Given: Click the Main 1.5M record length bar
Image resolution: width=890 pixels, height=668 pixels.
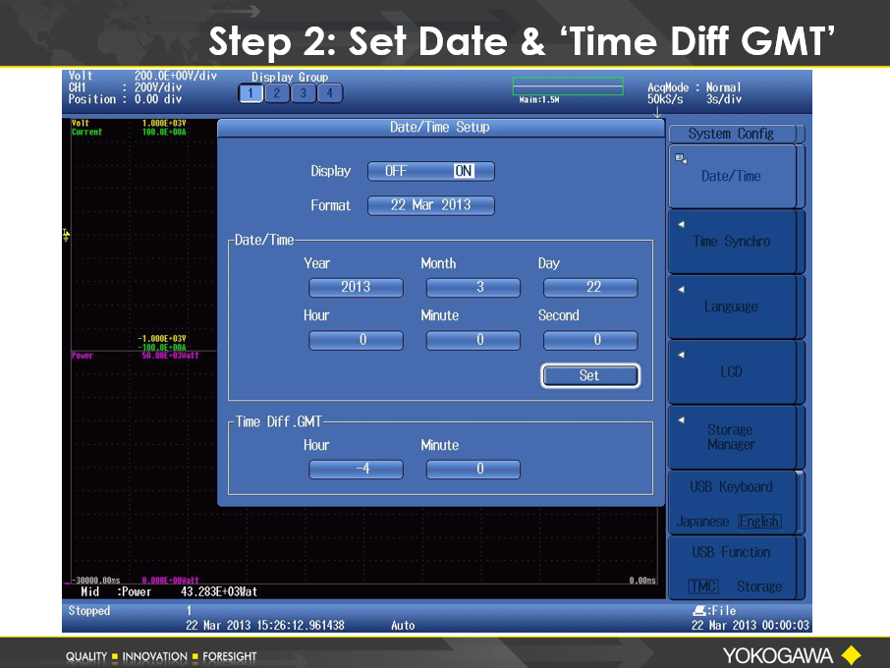Looking at the screenshot, I should coord(567,86).
